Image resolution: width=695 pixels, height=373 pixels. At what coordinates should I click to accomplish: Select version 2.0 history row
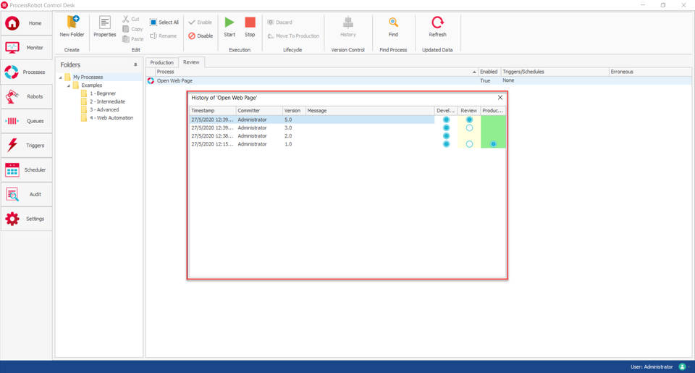pyautogui.click(x=347, y=135)
